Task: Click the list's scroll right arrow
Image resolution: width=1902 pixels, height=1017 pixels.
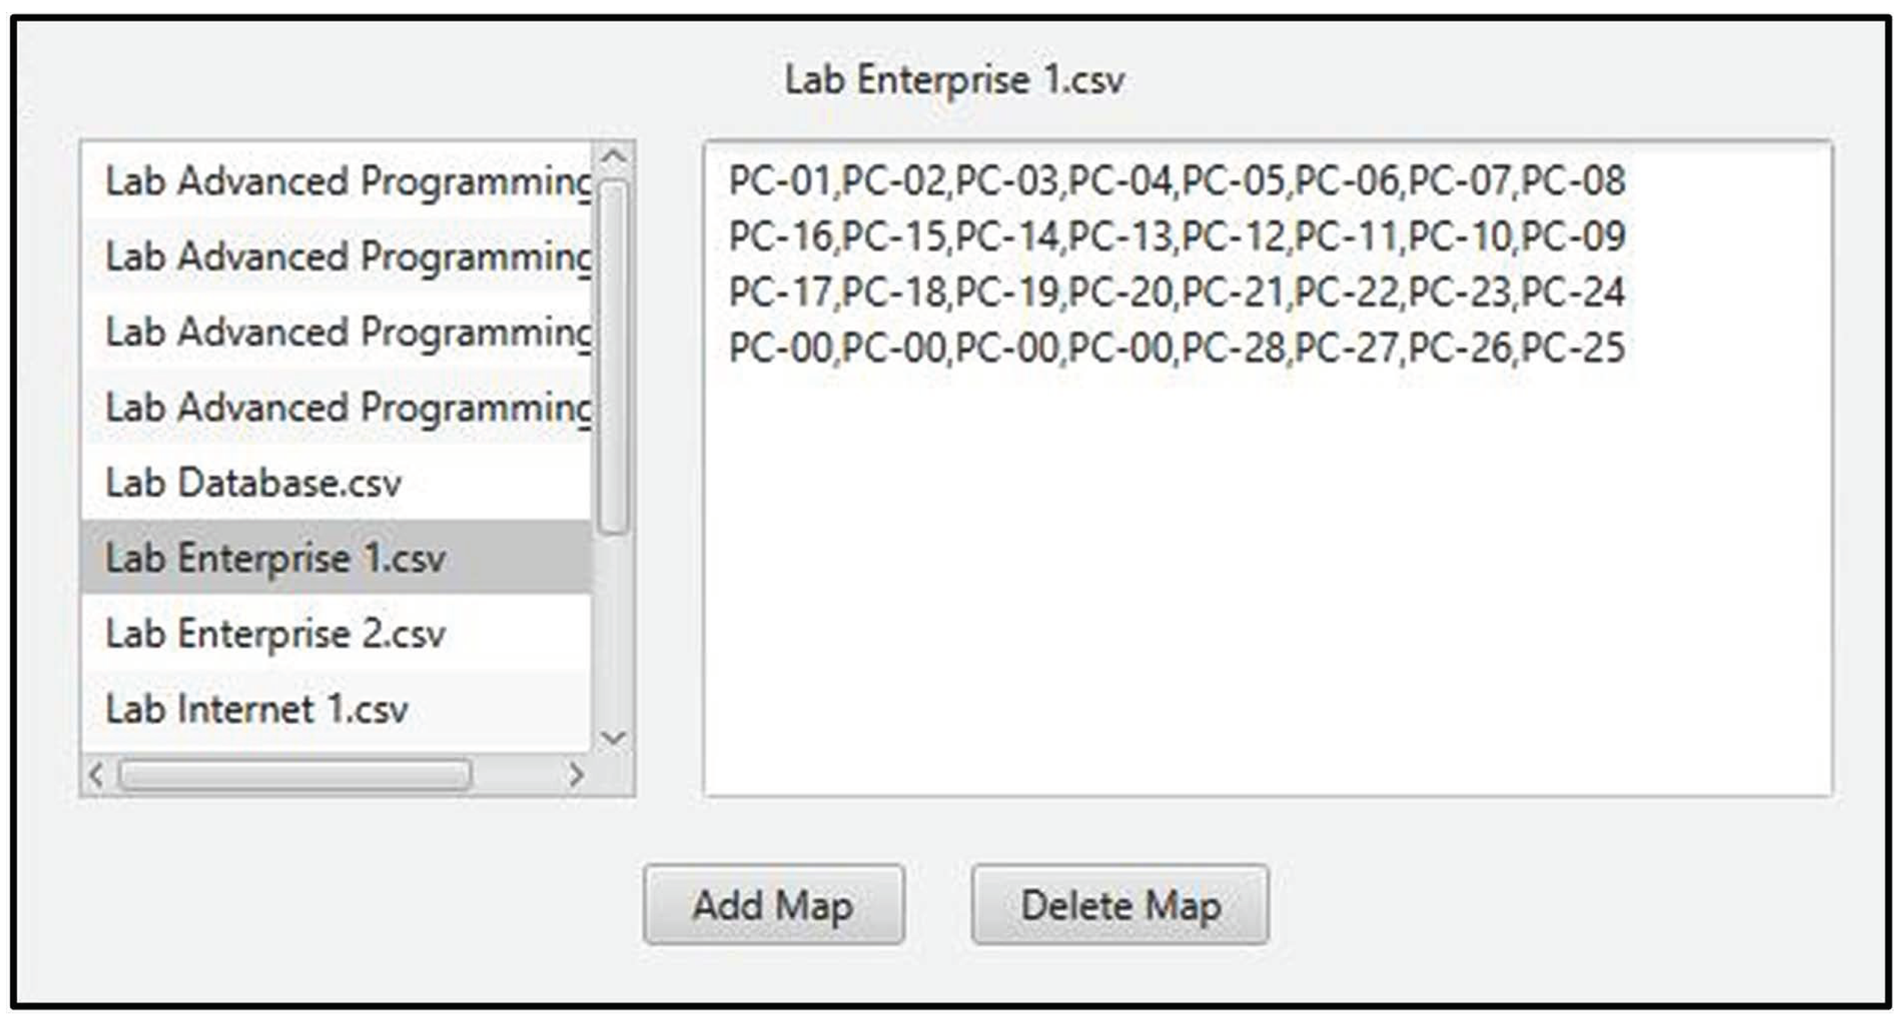Action: [576, 775]
